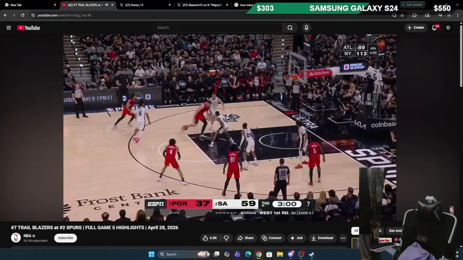Go back in the browser
This screenshot has height=260, width=463.
(x=5, y=15)
